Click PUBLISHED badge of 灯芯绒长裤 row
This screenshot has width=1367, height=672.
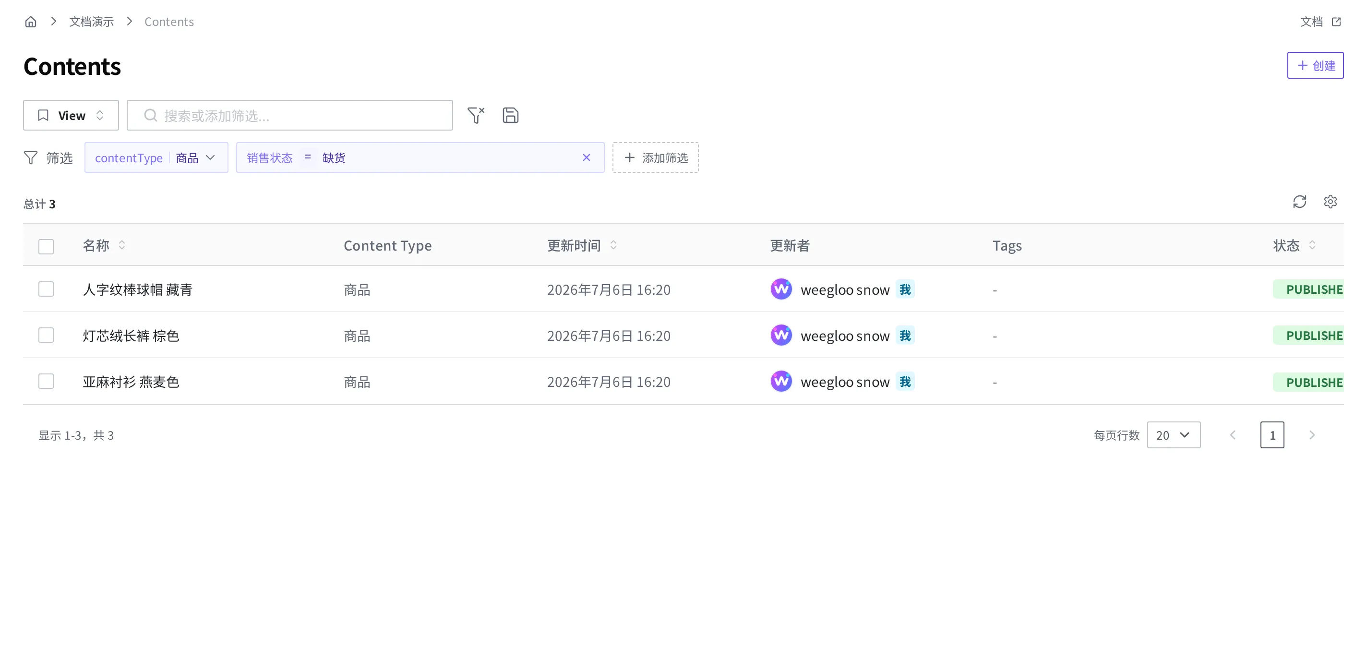click(1308, 336)
